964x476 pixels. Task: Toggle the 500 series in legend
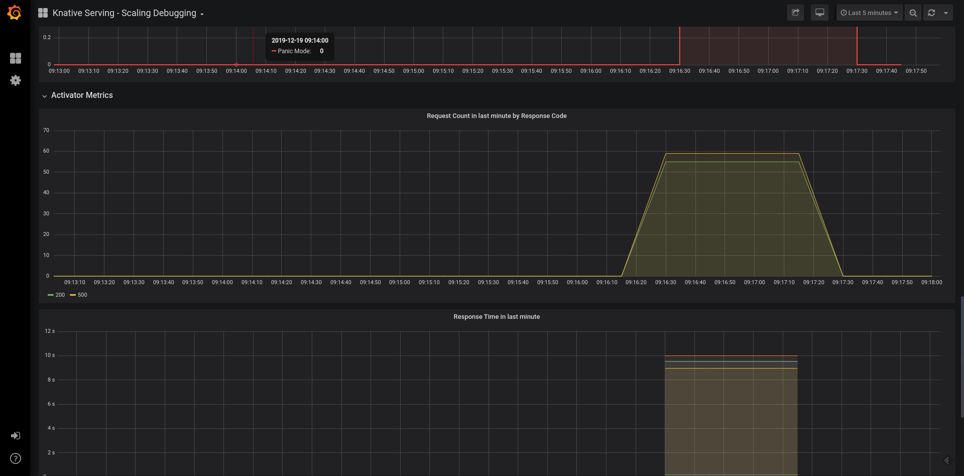[x=82, y=295]
